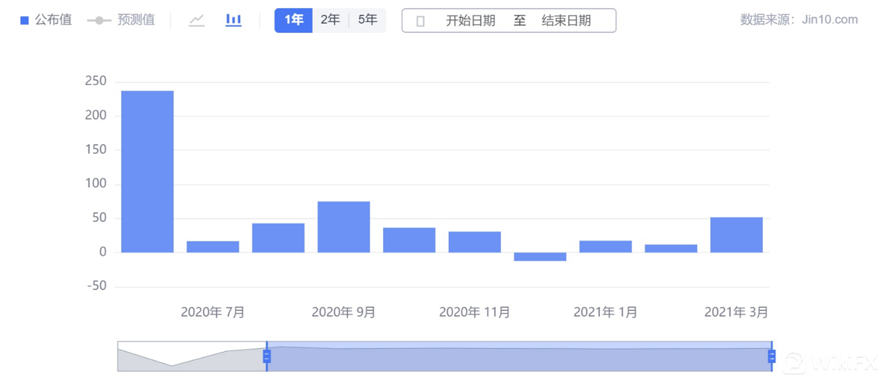Click the right handle of range slider
884x384 pixels.
click(771, 356)
